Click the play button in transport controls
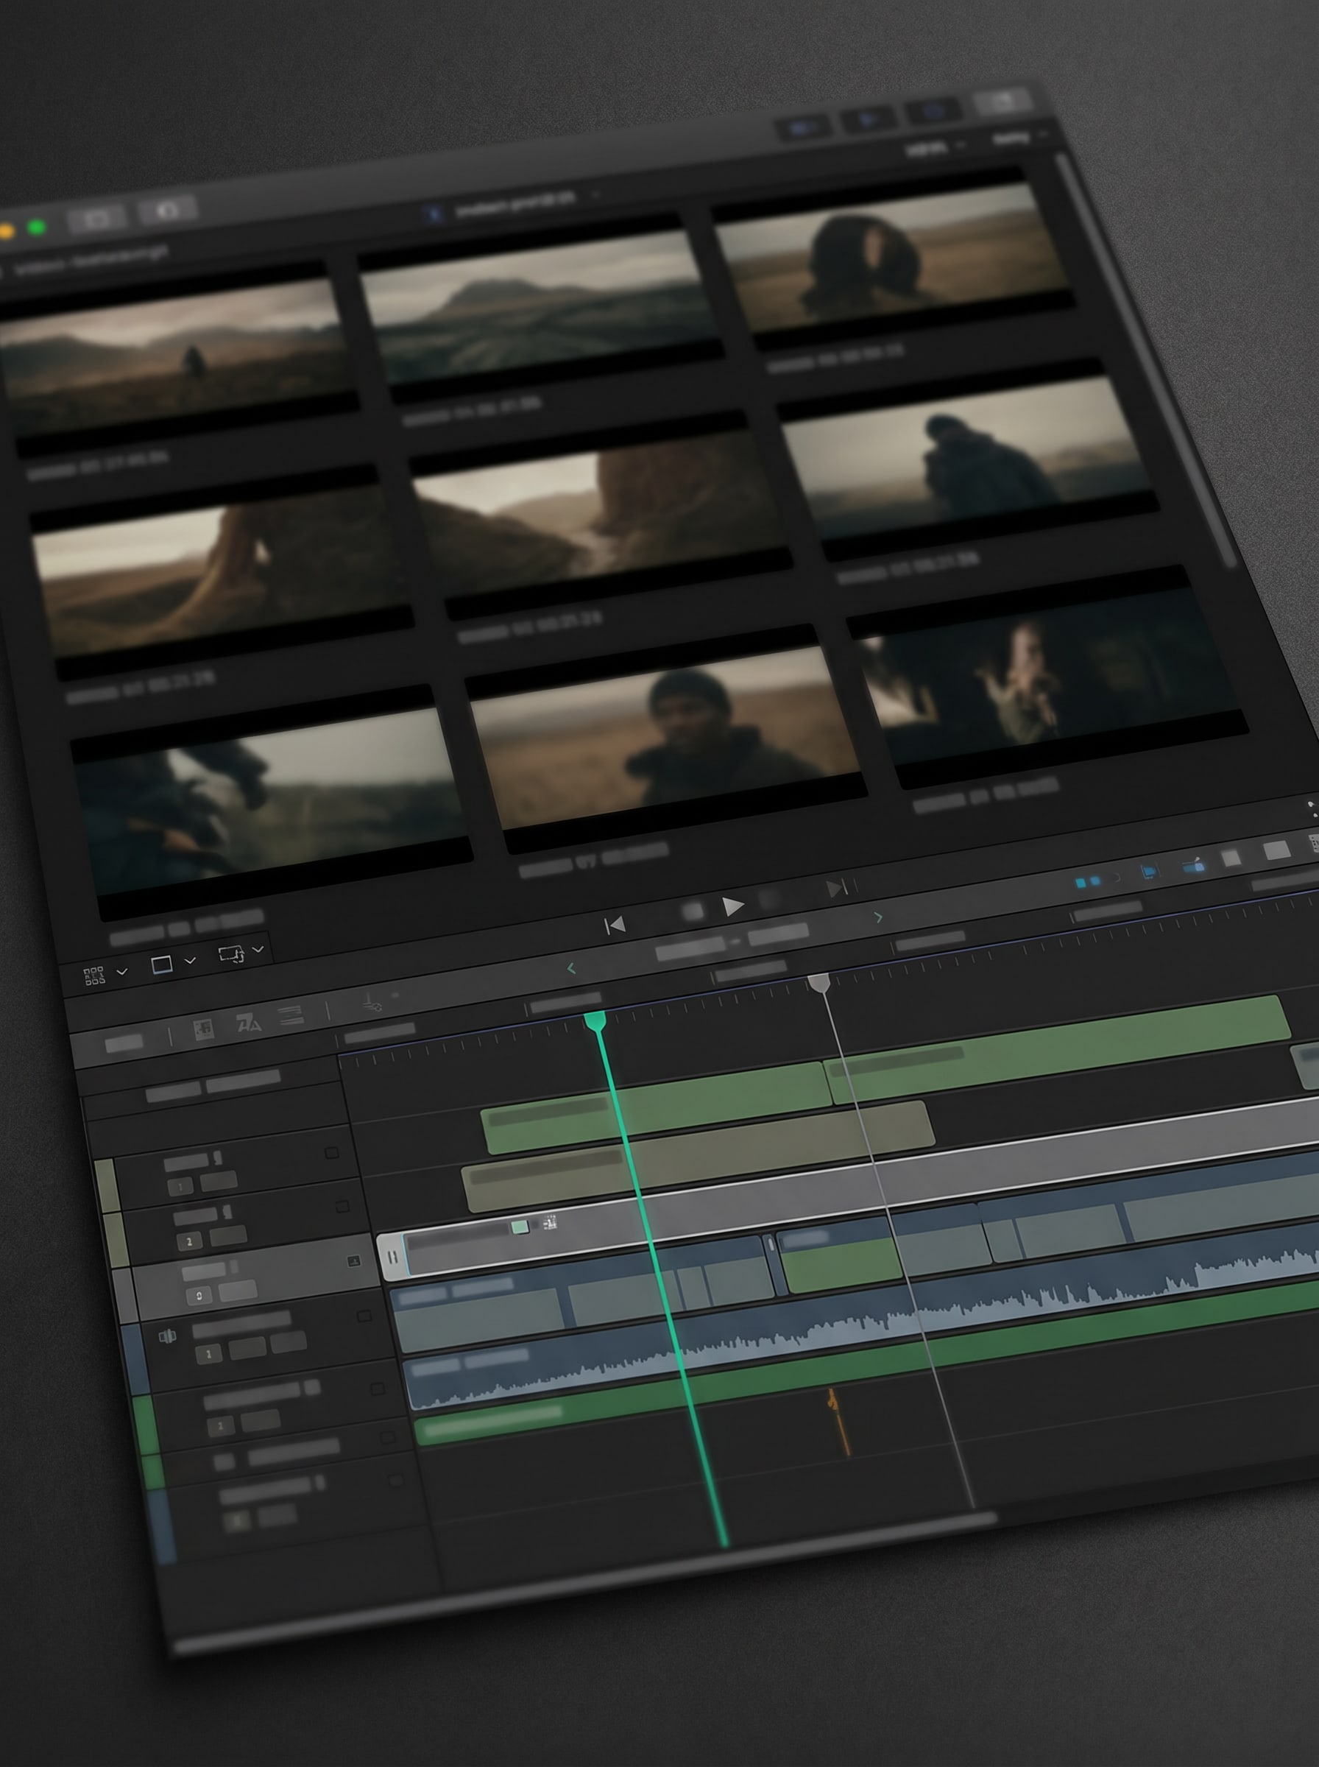1319x1767 pixels. pyautogui.click(x=732, y=906)
